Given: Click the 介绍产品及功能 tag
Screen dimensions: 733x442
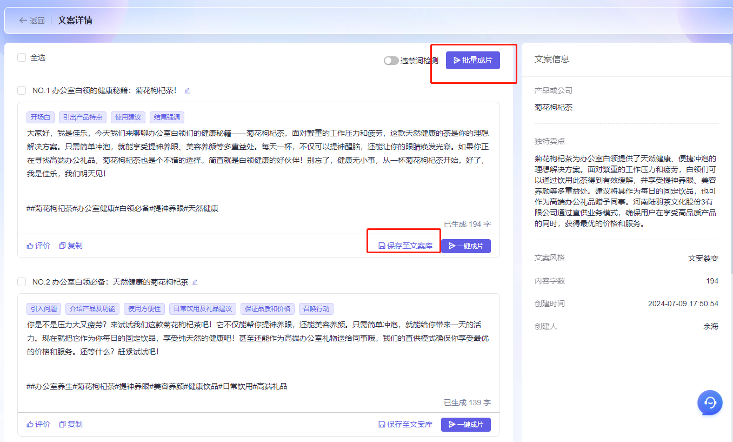Looking at the screenshot, I should pos(92,309).
